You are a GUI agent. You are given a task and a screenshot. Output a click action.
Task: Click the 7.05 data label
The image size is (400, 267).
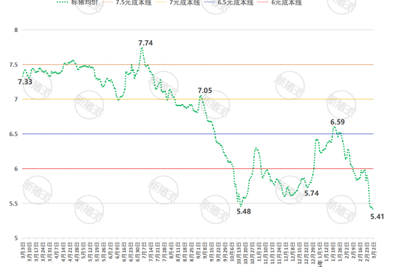tap(205, 90)
